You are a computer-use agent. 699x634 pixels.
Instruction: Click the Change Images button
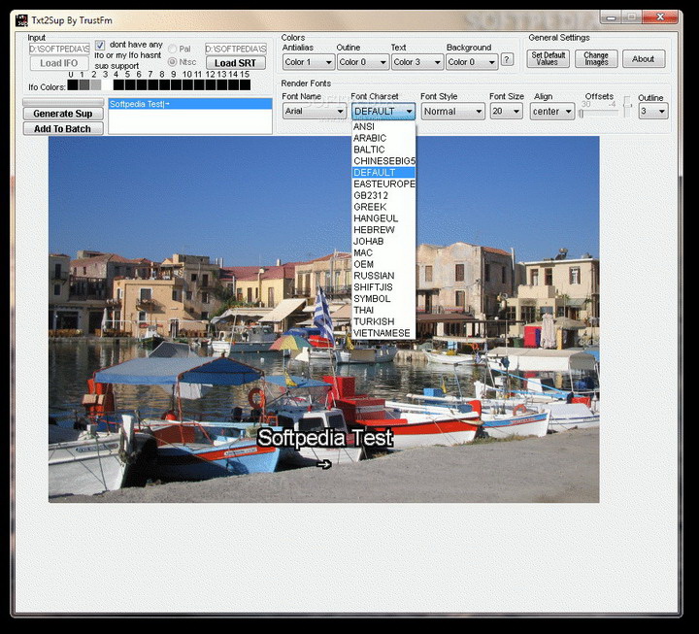click(596, 58)
